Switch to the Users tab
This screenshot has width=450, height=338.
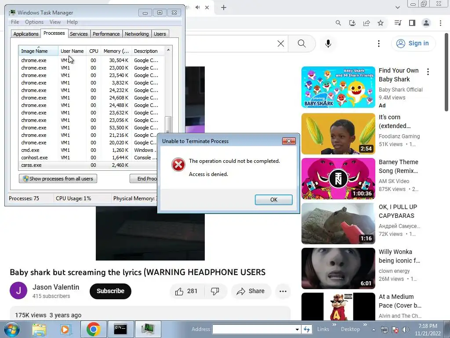coord(160,34)
